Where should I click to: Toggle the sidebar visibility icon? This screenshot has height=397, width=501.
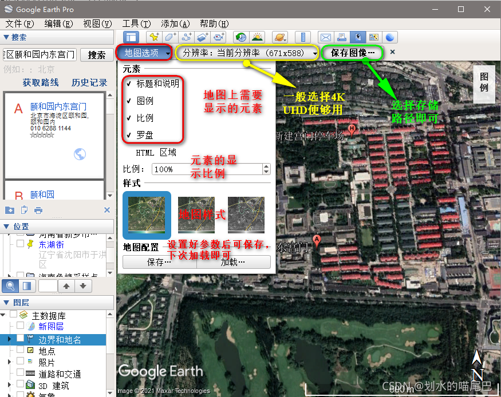point(131,37)
